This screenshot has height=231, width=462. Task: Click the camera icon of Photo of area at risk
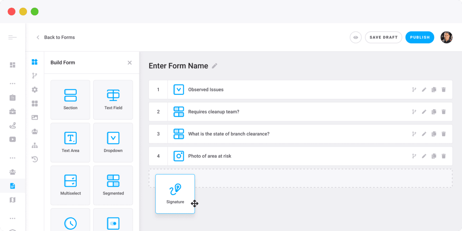tap(179, 156)
